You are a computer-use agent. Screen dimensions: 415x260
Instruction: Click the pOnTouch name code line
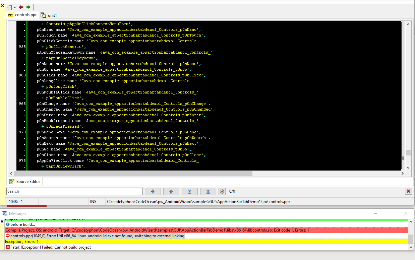[x=121, y=35]
